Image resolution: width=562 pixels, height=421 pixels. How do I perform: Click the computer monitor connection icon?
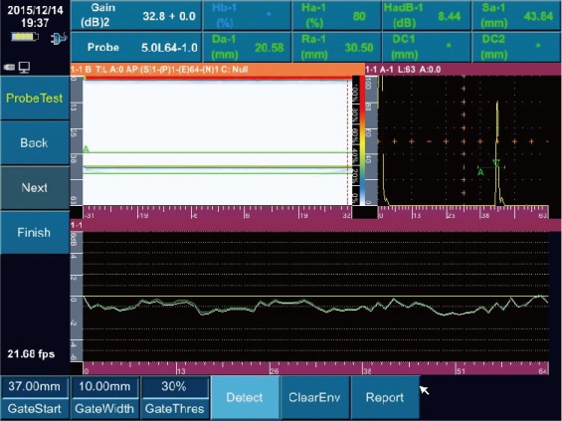25,67
